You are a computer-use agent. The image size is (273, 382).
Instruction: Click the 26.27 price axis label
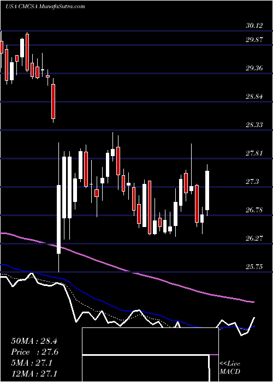coord(254,238)
